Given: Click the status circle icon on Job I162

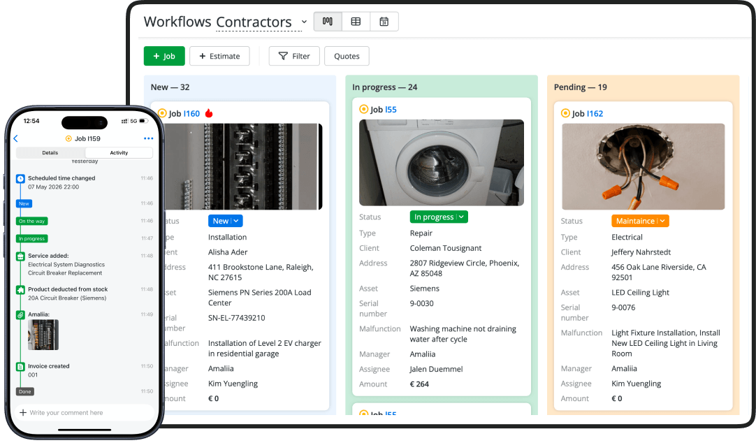Looking at the screenshot, I should pos(565,113).
